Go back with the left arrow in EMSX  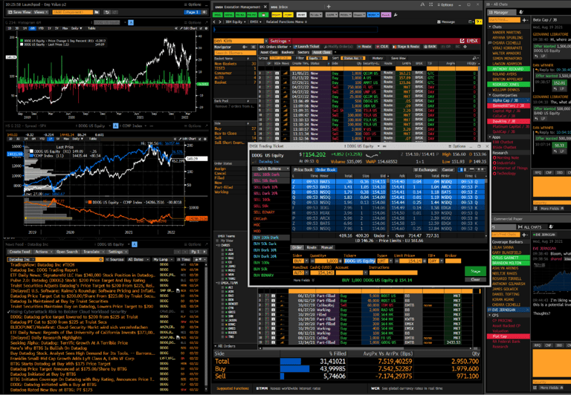[215, 22]
